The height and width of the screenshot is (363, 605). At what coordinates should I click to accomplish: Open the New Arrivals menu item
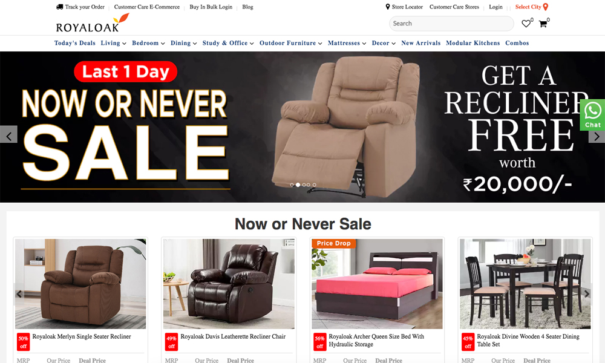(421, 43)
